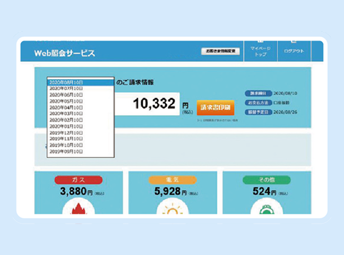
Task: Pick 2019年11月10日 from the dropdown
Action: [81, 139]
